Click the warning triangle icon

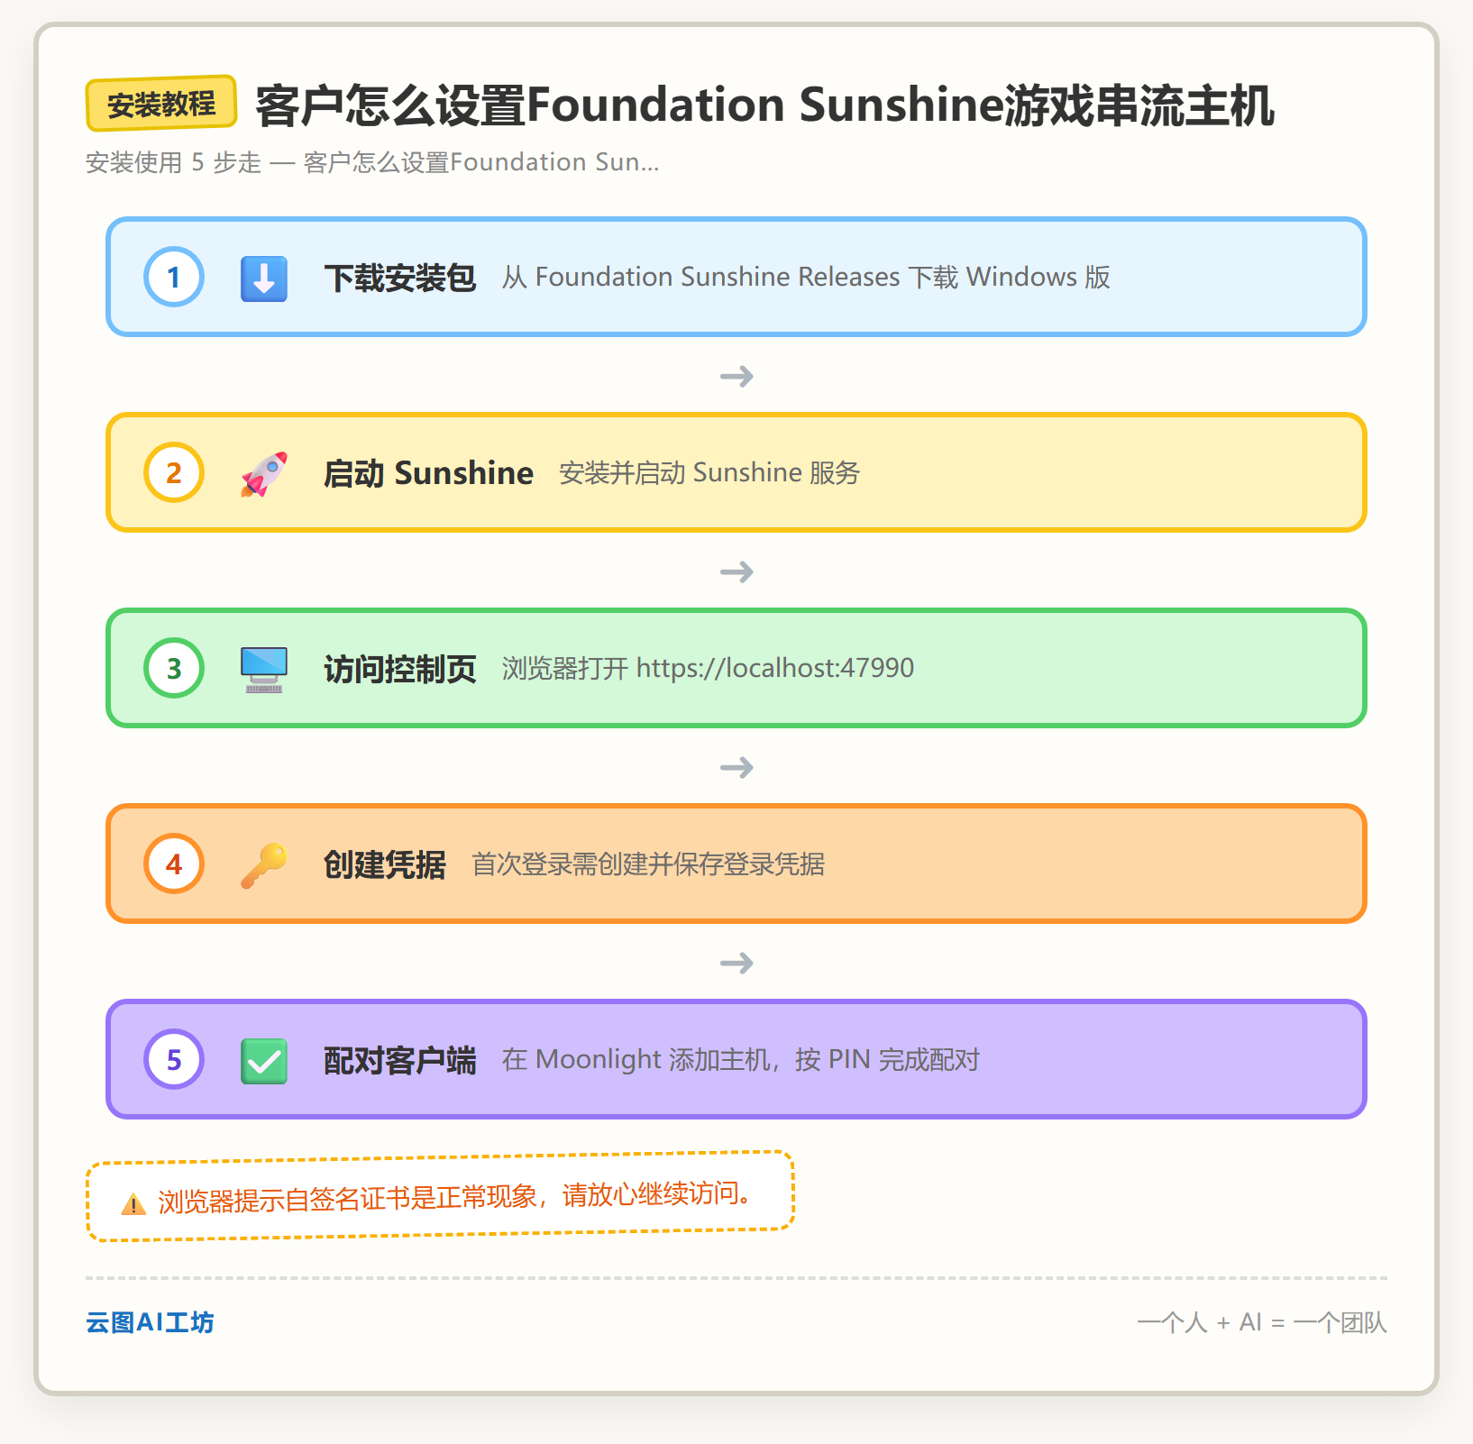pos(133,1203)
